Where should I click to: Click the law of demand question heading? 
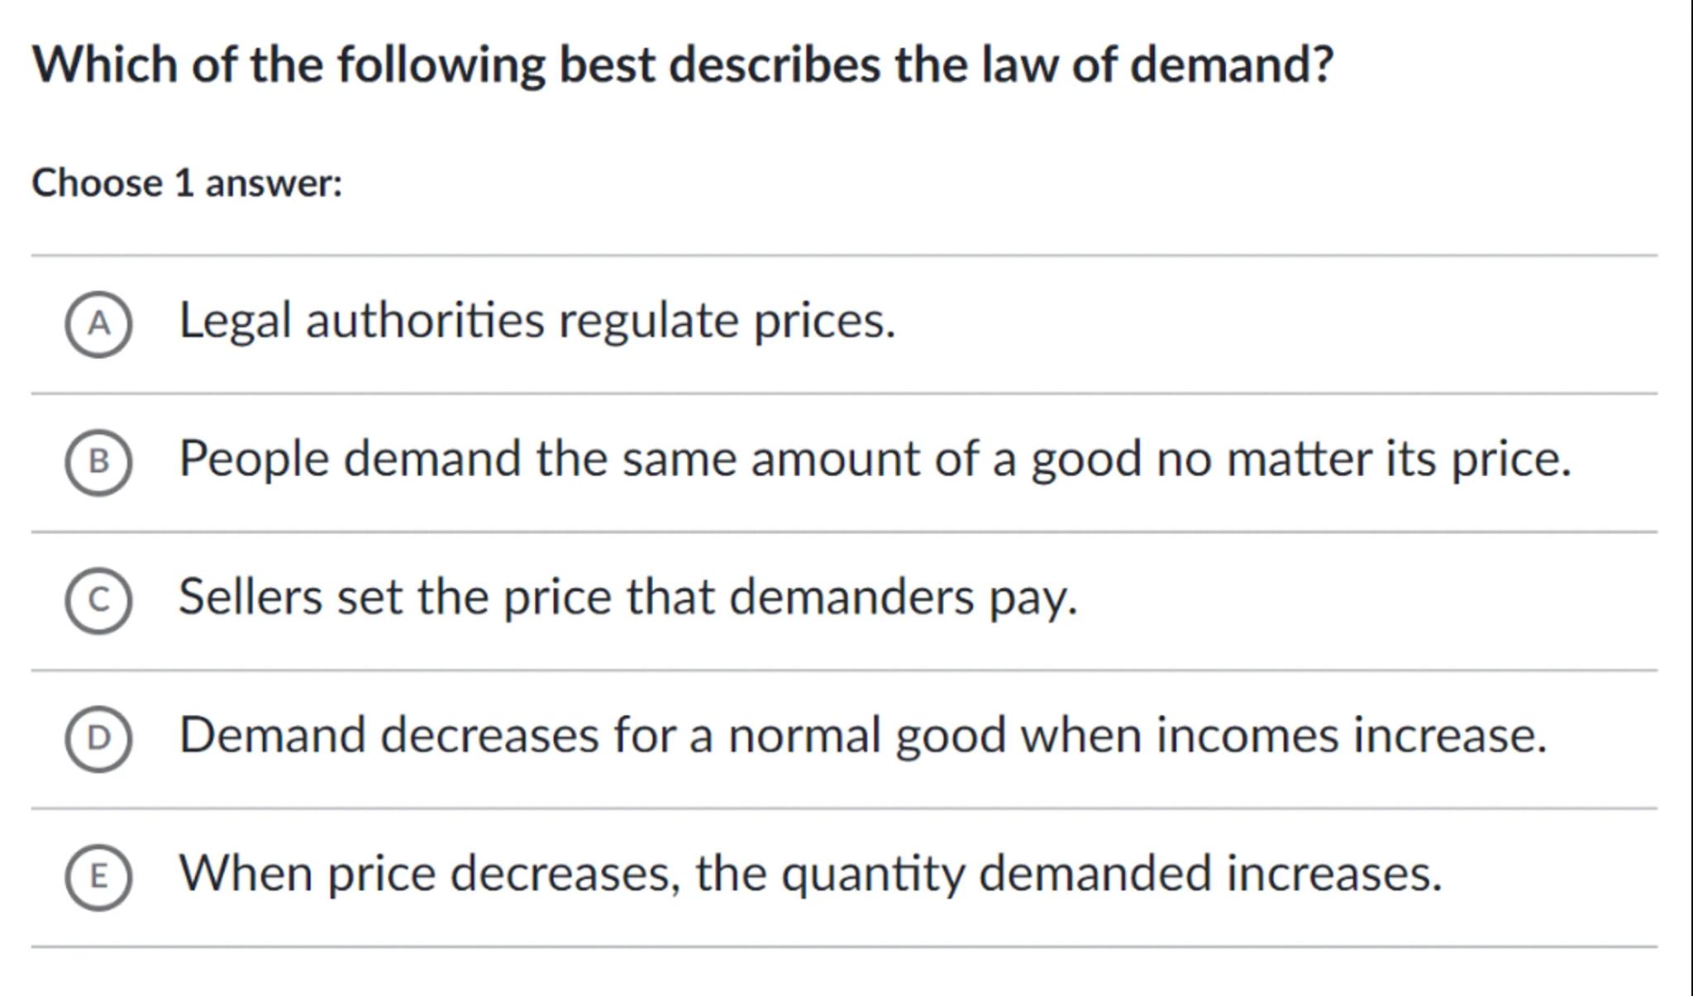pyautogui.click(x=682, y=64)
